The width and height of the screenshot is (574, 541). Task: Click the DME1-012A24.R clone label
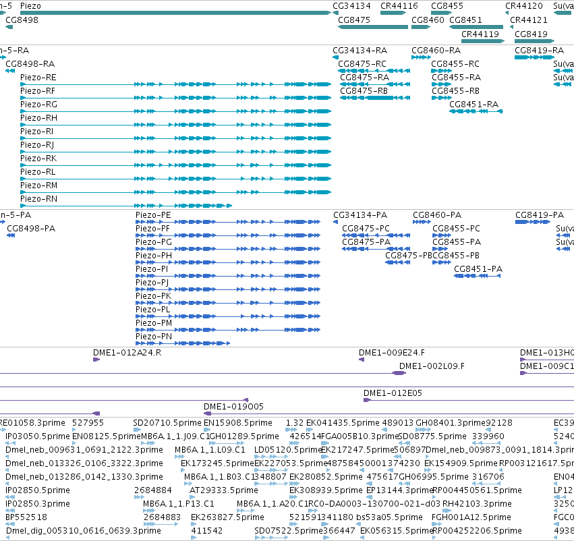pyautogui.click(x=127, y=353)
